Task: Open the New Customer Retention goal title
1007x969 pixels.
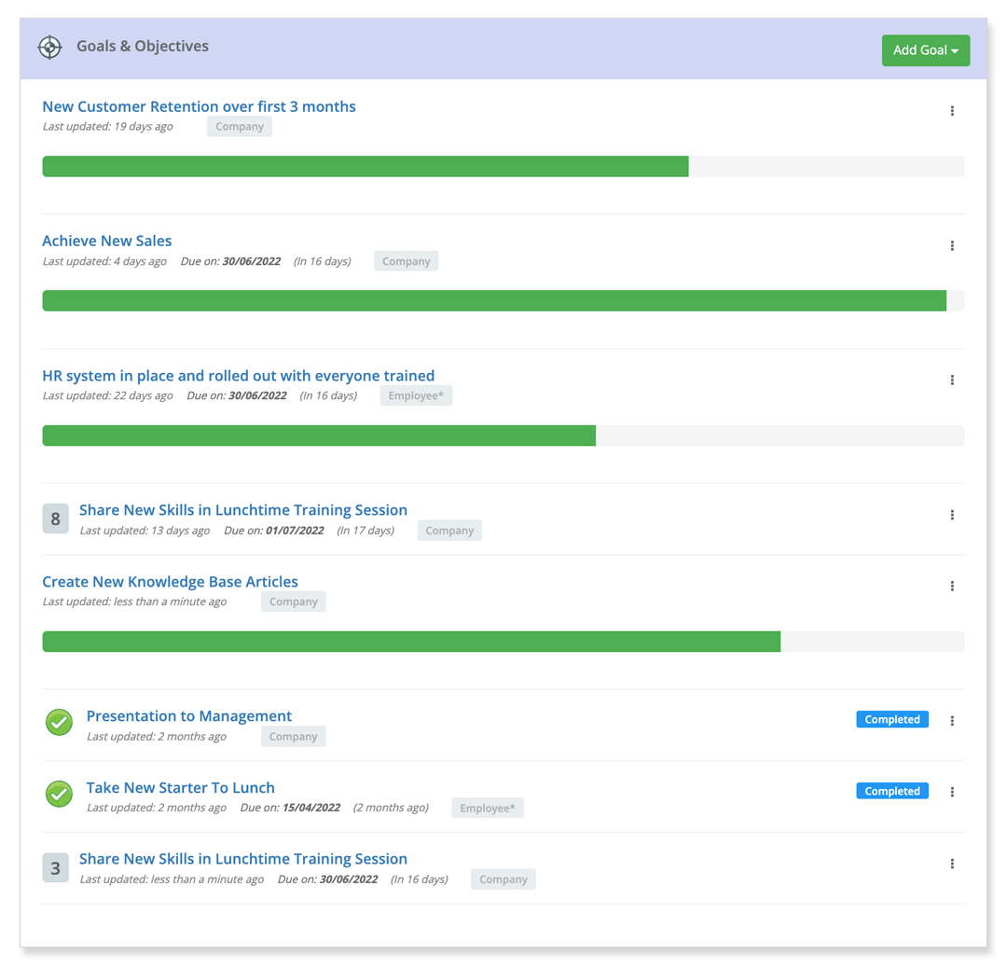Action: click(x=199, y=106)
